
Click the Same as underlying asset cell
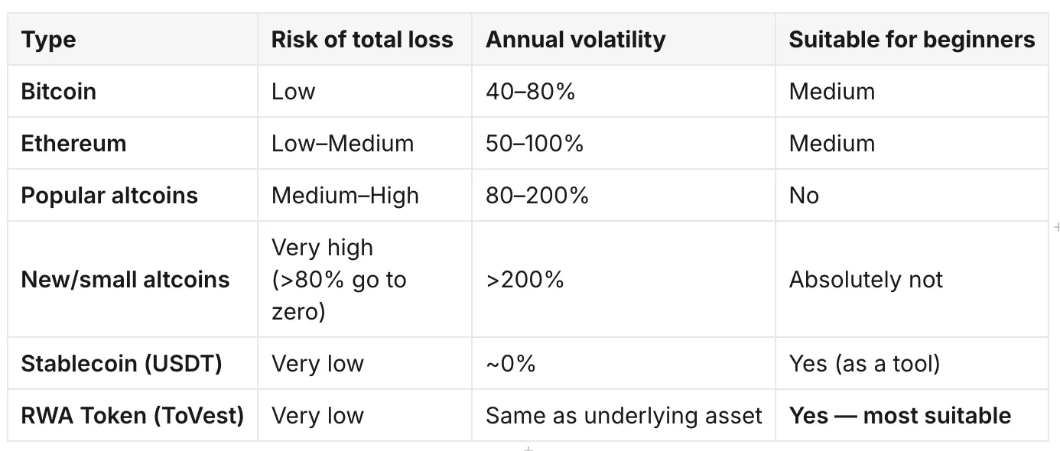[623, 415]
